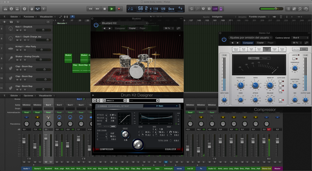Select the Stereo Out channel strip label
The height and width of the screenshot is (171, 312).
266,169
